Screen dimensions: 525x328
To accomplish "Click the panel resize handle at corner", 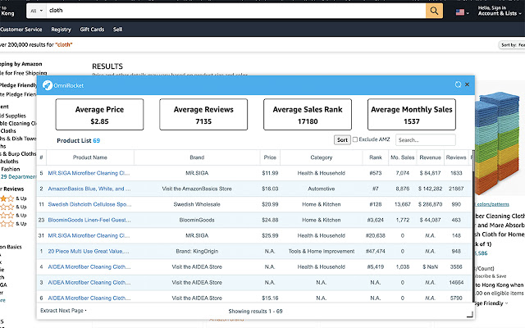I will click(470, 314).
